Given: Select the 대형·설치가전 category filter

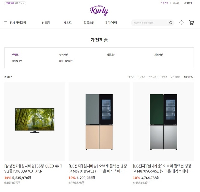Looking at the screenshot, I should 66,61.
